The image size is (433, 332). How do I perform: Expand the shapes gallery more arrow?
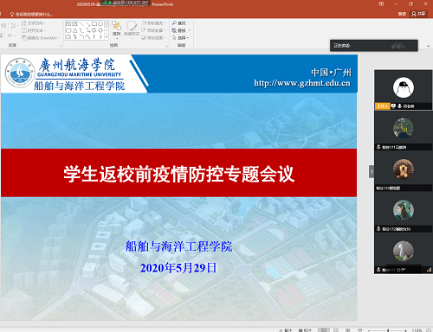107,37
